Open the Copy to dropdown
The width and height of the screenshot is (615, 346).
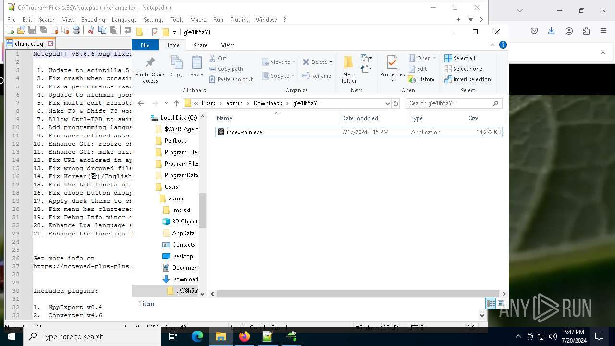click(x=278, y=76)
